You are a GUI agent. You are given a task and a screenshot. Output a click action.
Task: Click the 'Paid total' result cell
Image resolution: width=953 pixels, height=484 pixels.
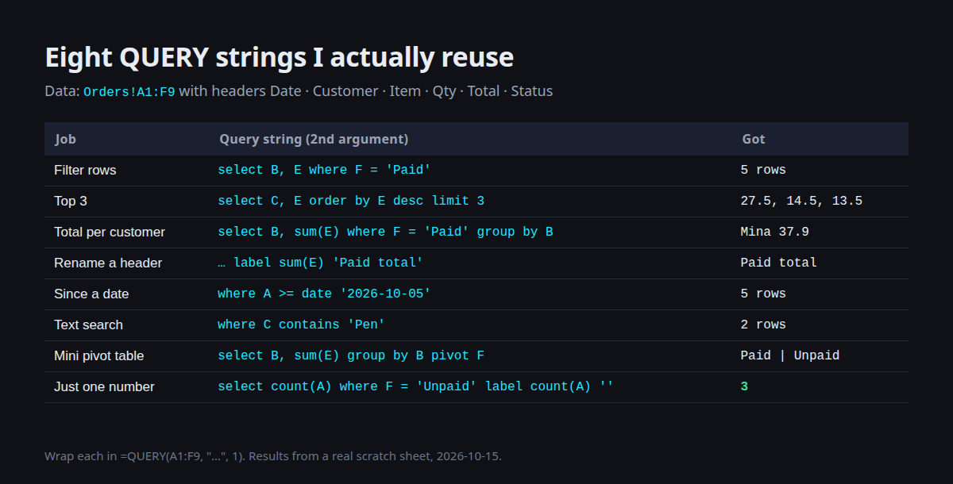778,263
